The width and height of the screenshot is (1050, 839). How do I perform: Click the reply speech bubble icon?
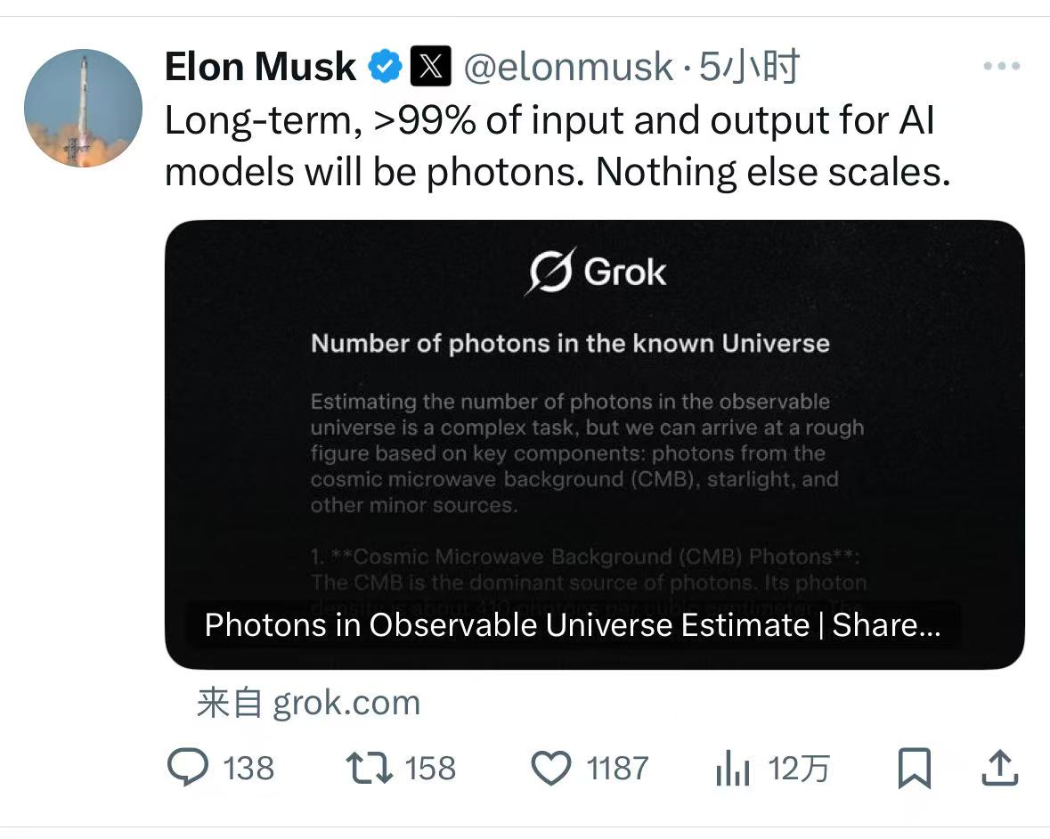(x=188, y=768)
